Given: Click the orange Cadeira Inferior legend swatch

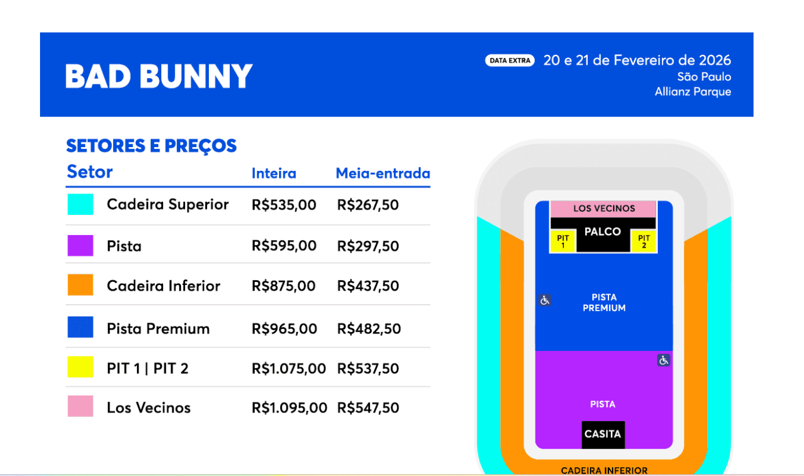Looking at the screenshot, I should tap(80, 285).
